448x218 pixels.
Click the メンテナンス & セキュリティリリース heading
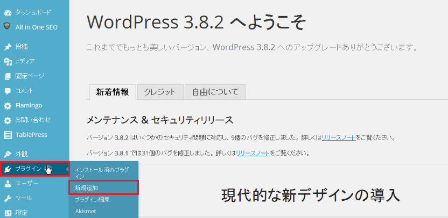click(160, 120)
